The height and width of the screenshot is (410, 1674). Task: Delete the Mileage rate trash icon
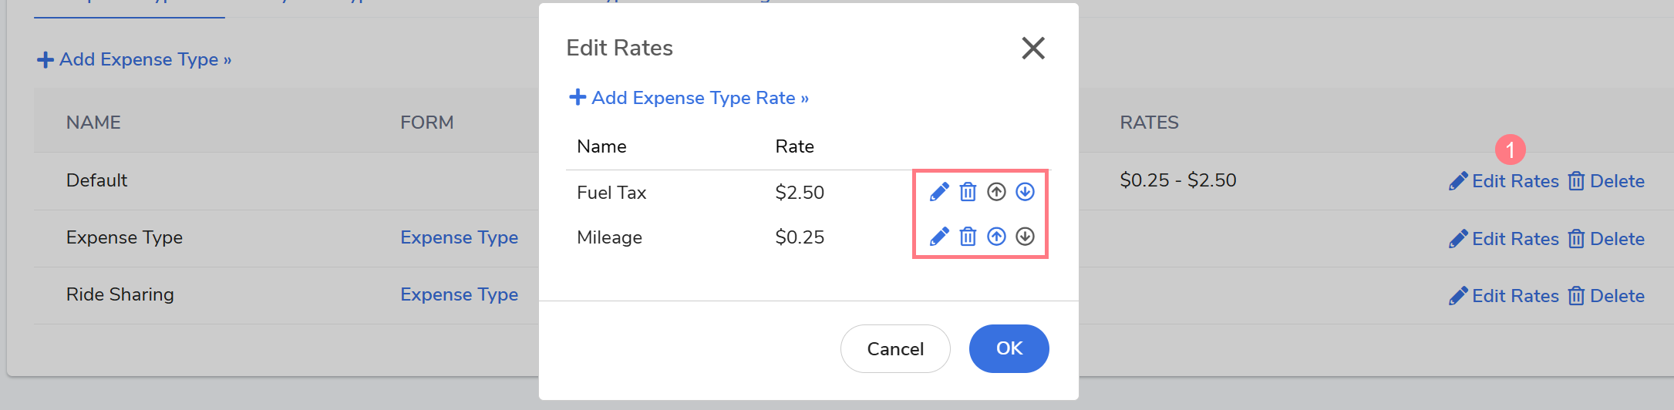click(x=968, y=237)
